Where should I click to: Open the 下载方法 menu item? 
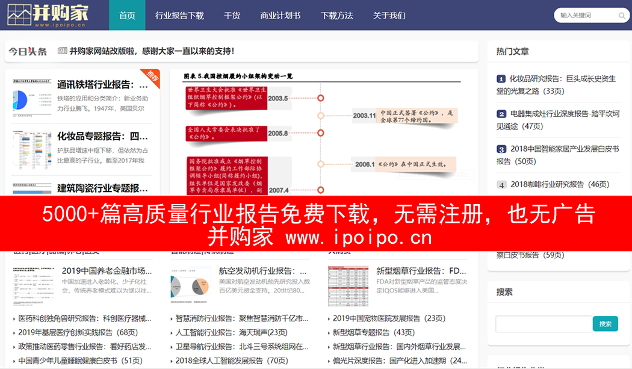[336, 15]
